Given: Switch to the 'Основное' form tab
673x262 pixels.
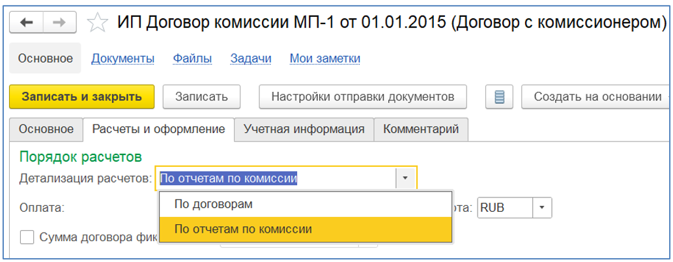Looking at the screenshot, I should pos(46,129).
